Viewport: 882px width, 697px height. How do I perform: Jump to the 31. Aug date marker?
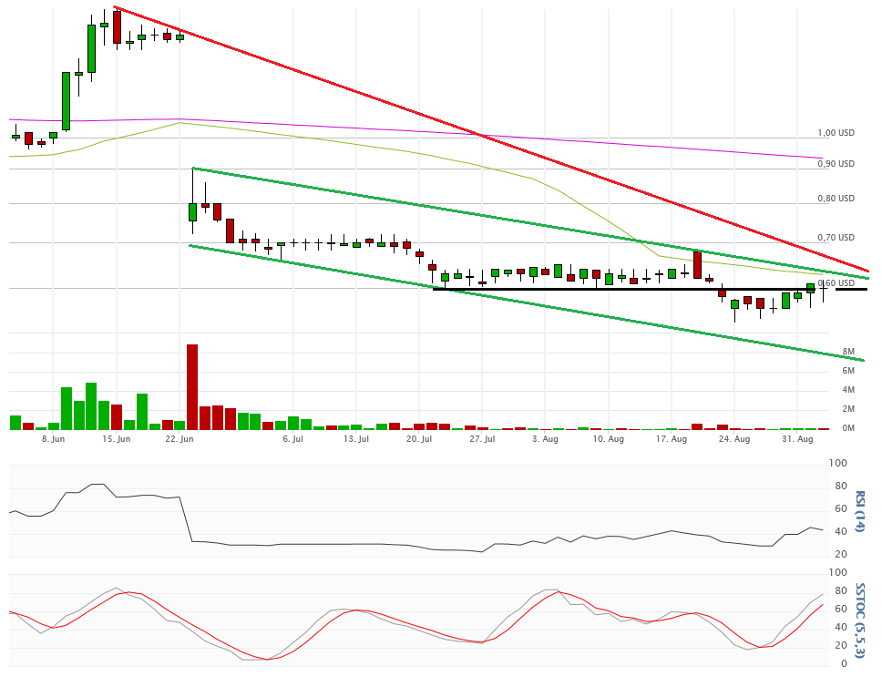[x=798, y=439]
